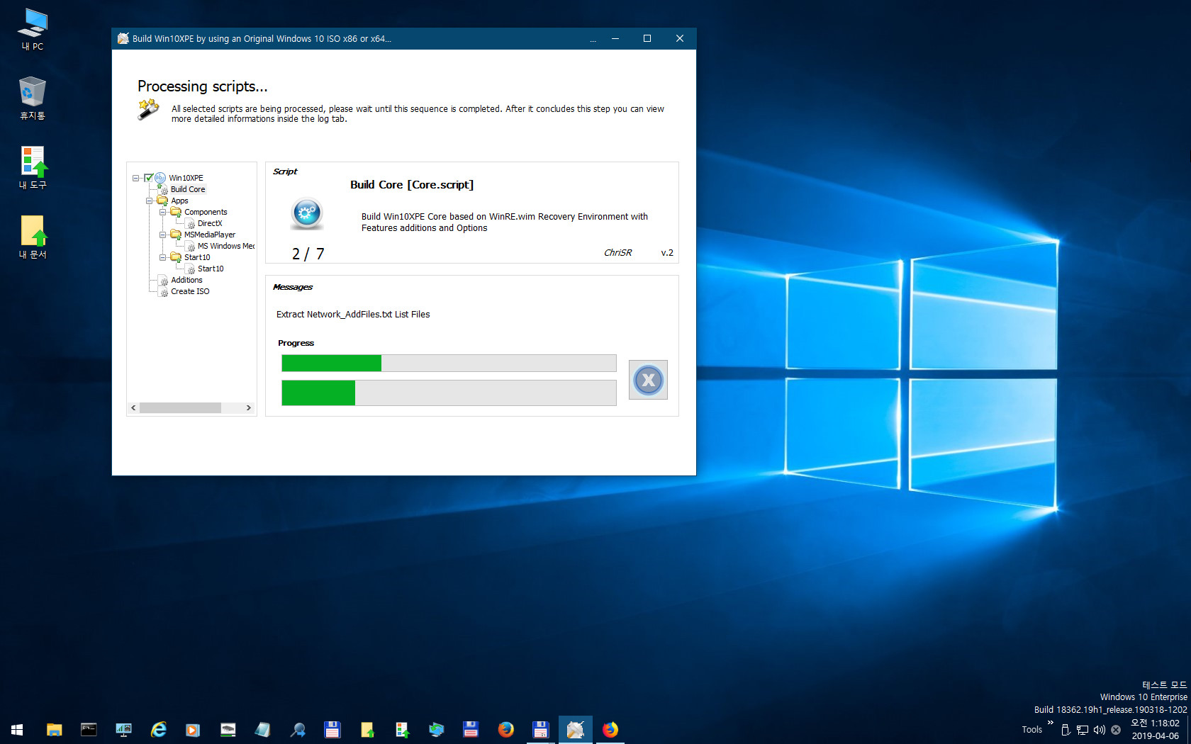The width and height of the screenshot is (1191, 744).
Task: Collapse the MSMediaPlayer folder node
Action: pyautogui.click(x=162, y=235)
